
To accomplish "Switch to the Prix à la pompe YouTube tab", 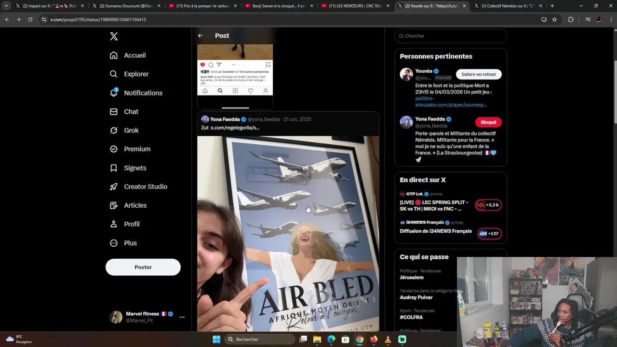I will (202, 6).
